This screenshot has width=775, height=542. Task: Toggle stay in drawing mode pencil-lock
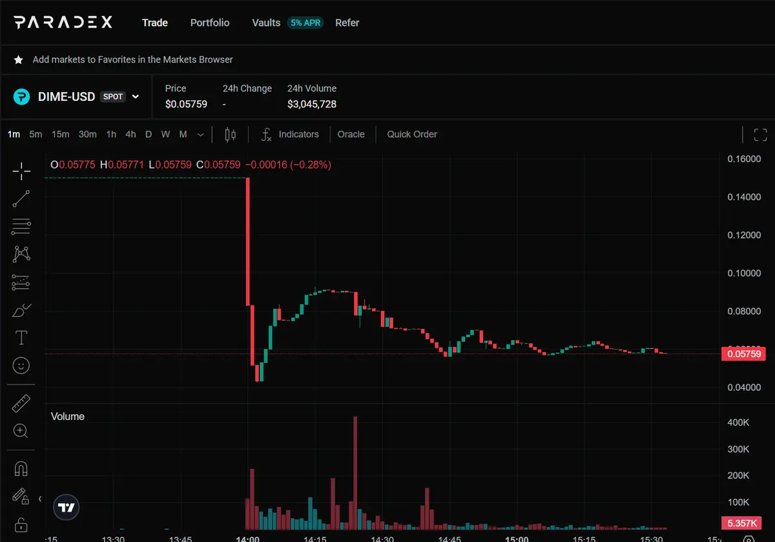click(x=21, y=496)
